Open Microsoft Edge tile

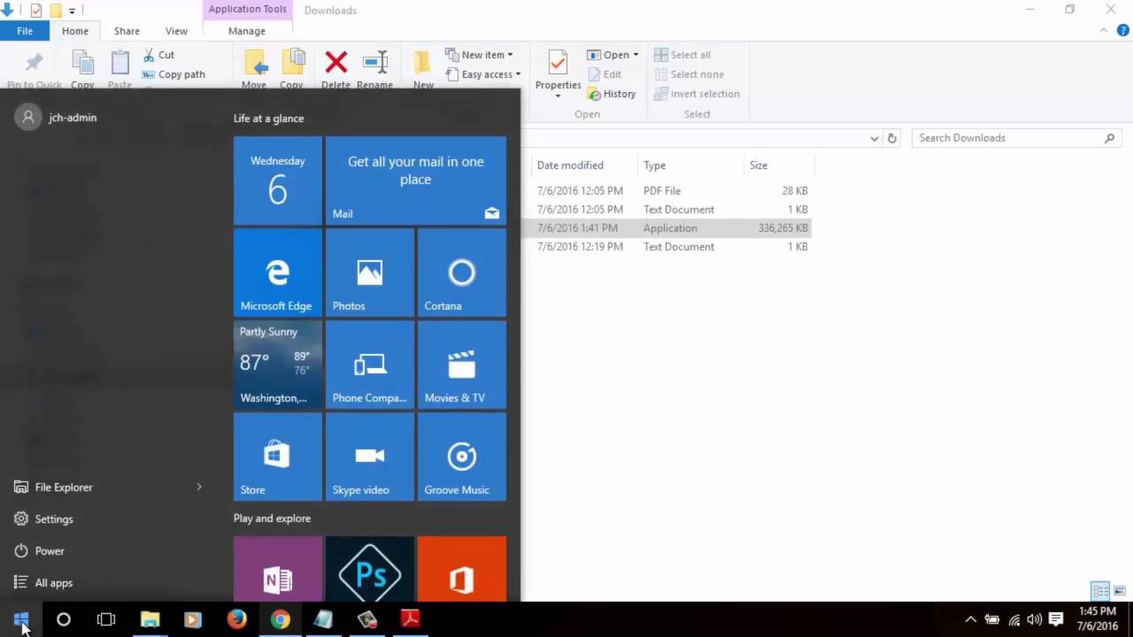pos(278,272)
